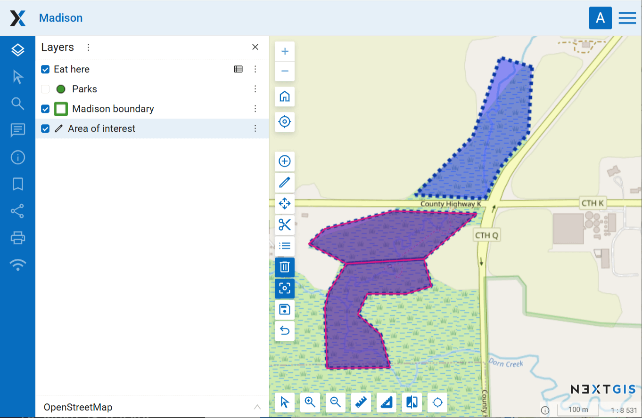Open the print panel in sidebar
The width and height of the screenshot is (642, 418).
click(x=18, y=238)
